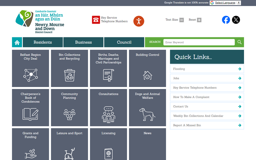This screenshot has height=160, width=256.
Task: Open the Residents menu
Action: pos(43,42)
